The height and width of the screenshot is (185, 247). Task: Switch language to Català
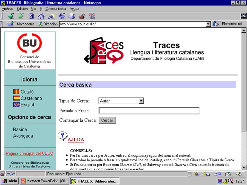(27, 92)
